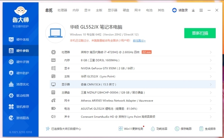The width and height of the screenshot is (224, 138).
Task: Click the memory module icon in 内存 row
Action: tap(54, 60)
